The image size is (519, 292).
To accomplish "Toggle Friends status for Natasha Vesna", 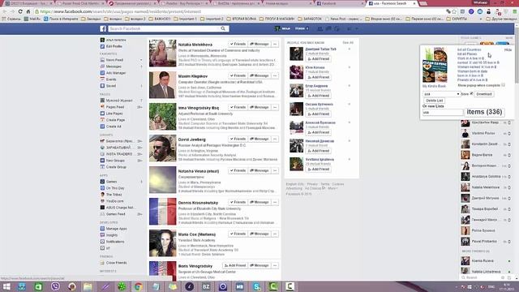I will 238,170.
